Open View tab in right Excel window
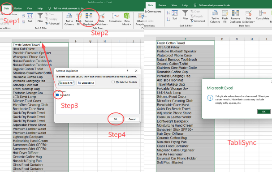Screen dimensions: 272x172 point(174,5)
